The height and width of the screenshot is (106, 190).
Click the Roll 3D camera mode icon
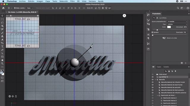tap(99, 8)
